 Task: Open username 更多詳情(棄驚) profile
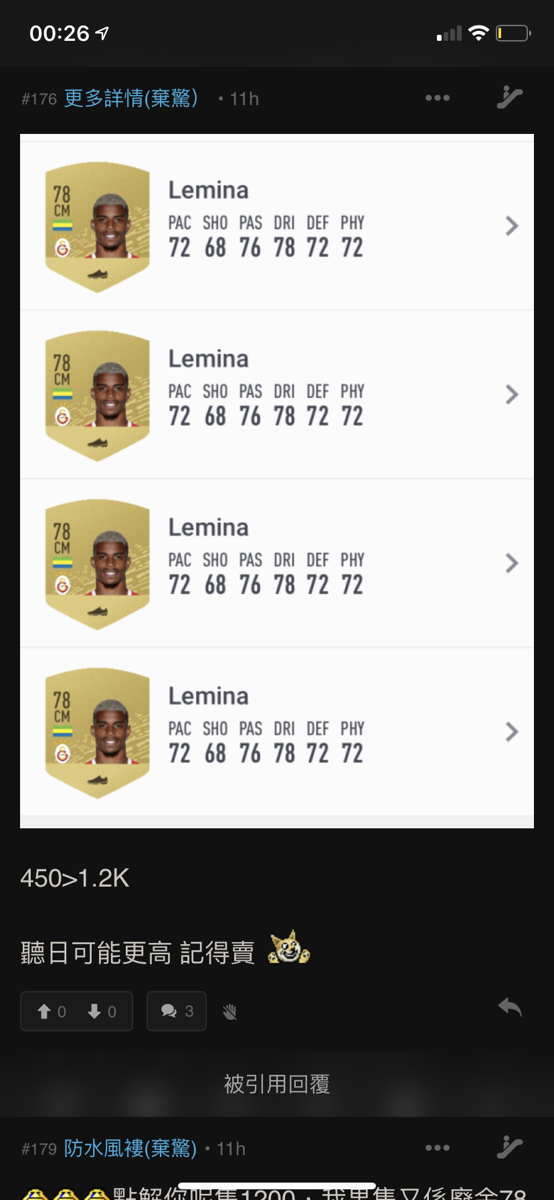[131, 98]
